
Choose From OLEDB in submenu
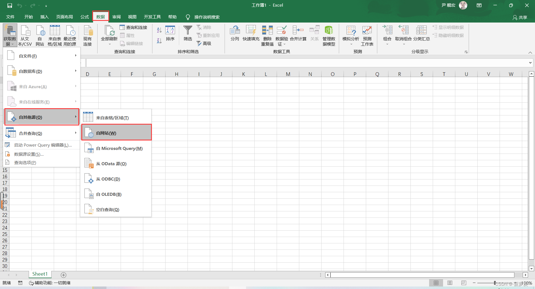[x=116, y=194]
